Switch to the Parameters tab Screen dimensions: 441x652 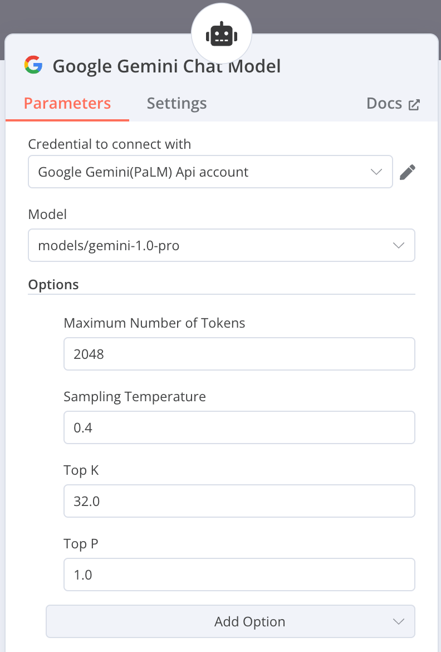click(67, 104)
